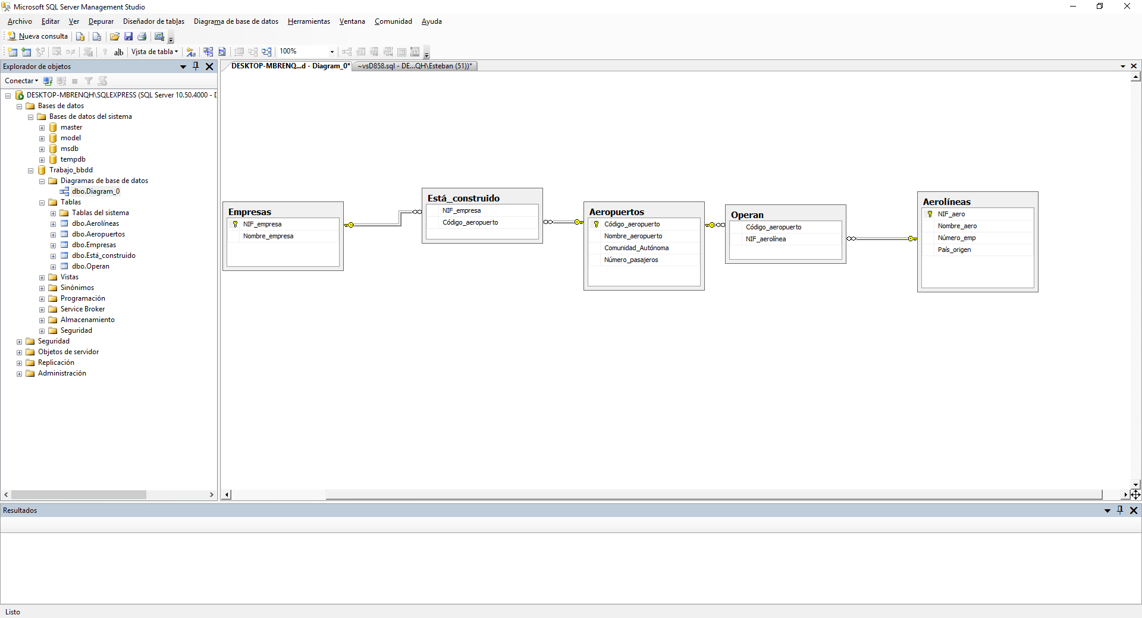Expand the Vistas folder node

point(42,278)
